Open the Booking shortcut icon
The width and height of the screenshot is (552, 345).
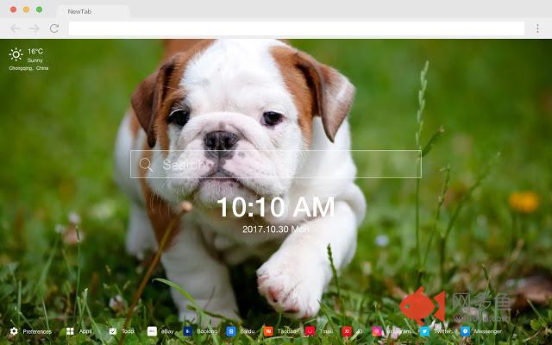(x=188, y=331)
